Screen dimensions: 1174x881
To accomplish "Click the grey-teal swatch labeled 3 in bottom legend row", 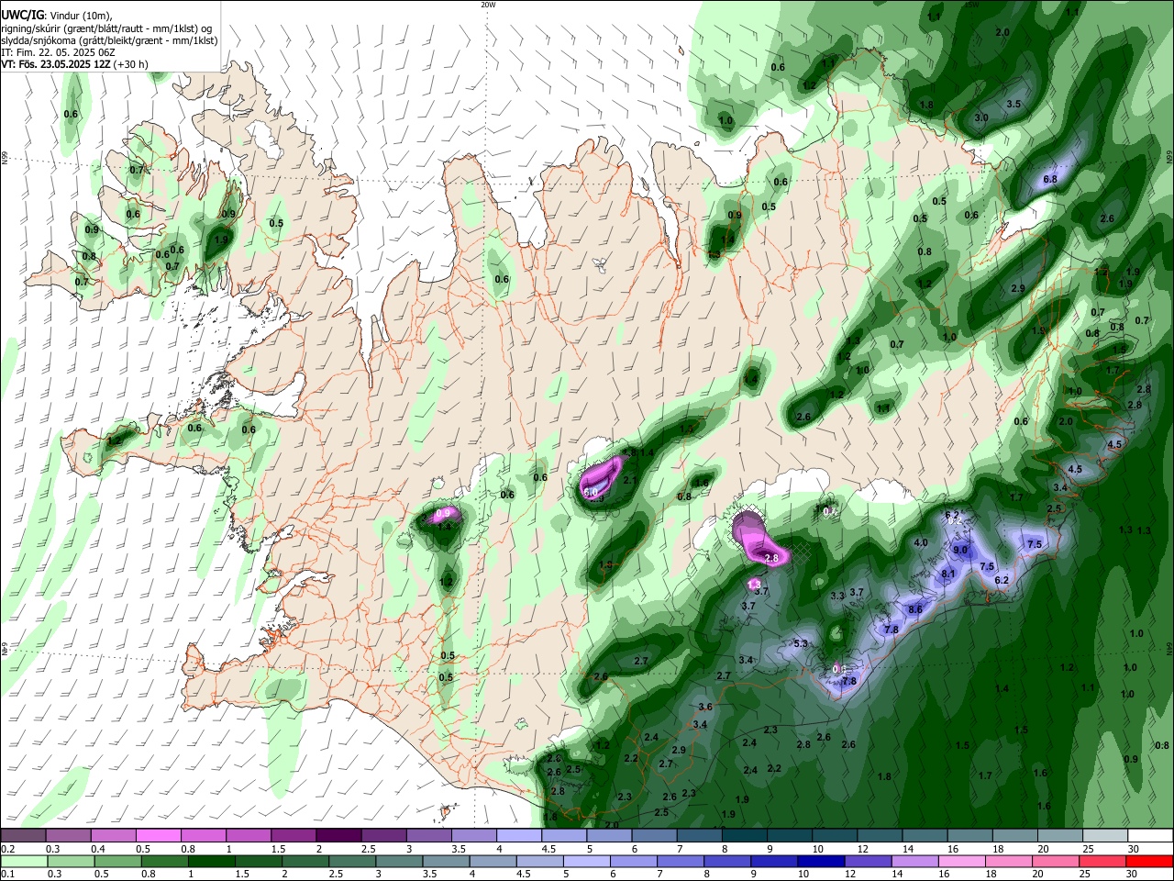I will click(399, 861).
